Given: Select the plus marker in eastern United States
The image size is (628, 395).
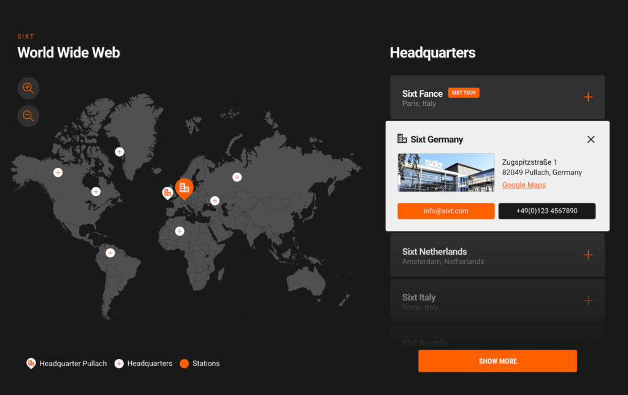Looking at the screenshot, I should tap(96, 192).
